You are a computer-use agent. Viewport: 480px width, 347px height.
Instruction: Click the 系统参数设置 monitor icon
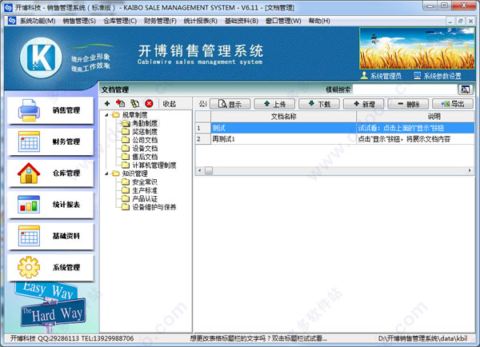418,75
